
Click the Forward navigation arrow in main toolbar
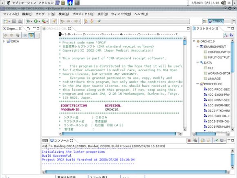(x=76, y=21)
